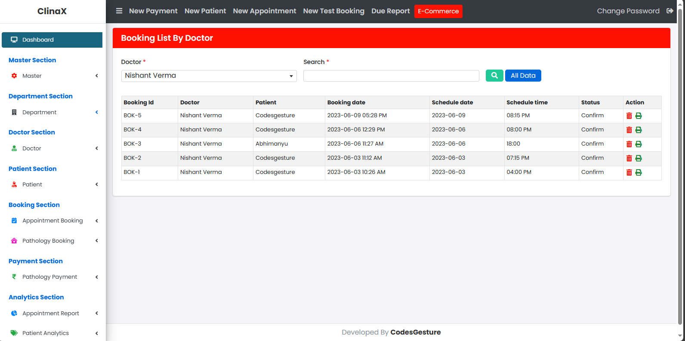Open Patient Analytics sidebar item
This screenshot has height=341, width=685.
click(x=52, y=333)
